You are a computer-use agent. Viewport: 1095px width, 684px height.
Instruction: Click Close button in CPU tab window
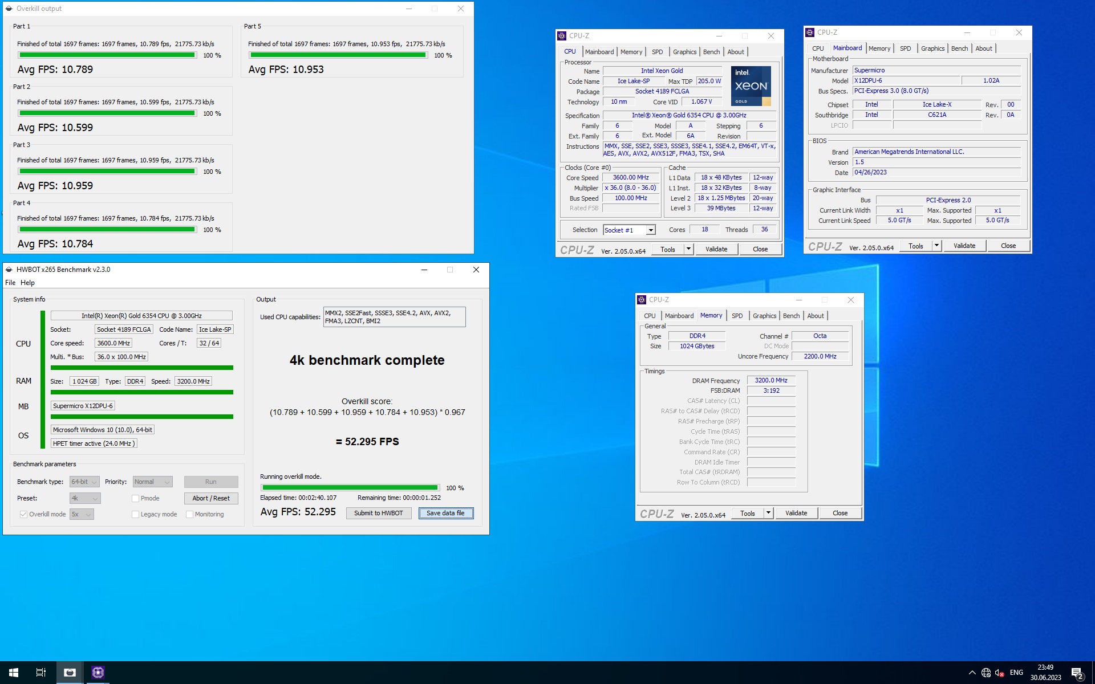[760, 249]
